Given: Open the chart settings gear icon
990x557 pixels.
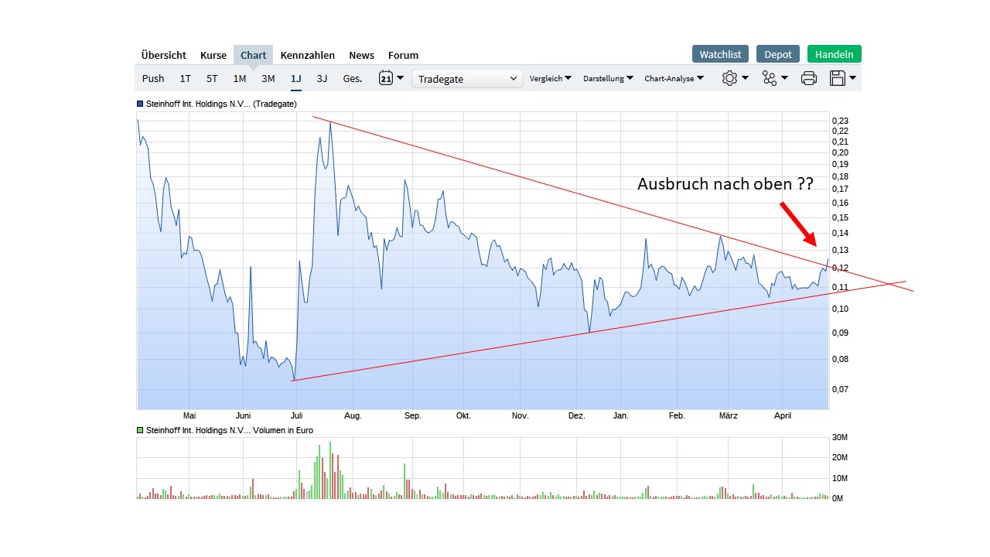Looking at the screenshot, I should (729, 78).
